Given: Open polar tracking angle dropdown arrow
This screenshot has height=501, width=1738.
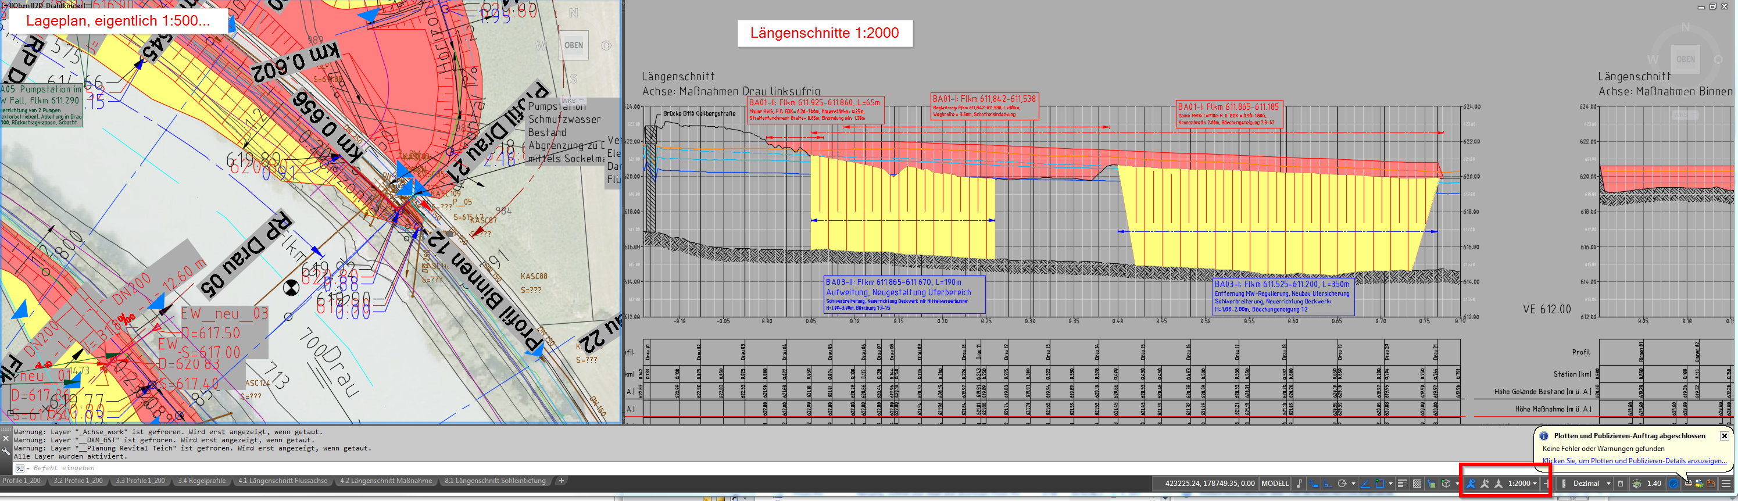Looking at the screenshot, I should pos(1353,484).
